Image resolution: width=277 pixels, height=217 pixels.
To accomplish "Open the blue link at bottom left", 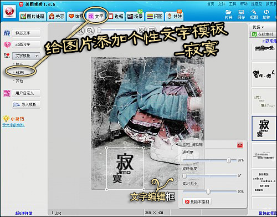I will coord(24,213).
